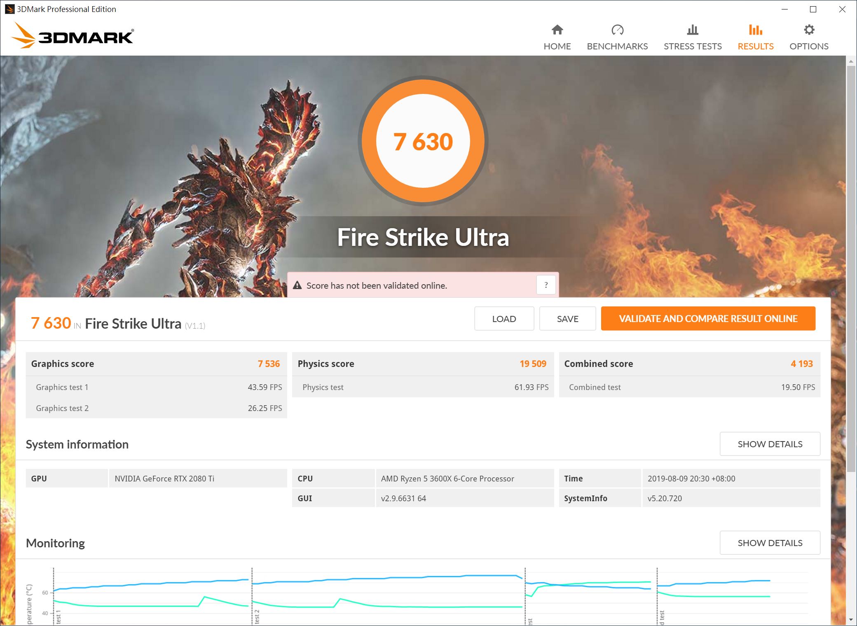Show details for Monitoring section
The image size is (857, 626).
(770, 542)
